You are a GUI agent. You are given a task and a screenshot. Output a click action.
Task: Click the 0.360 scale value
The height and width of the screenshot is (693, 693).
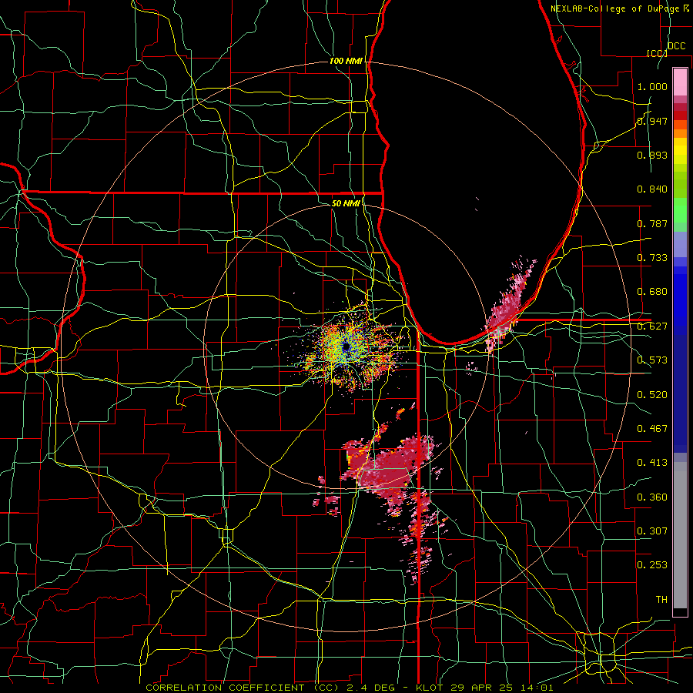pos(652,497)
